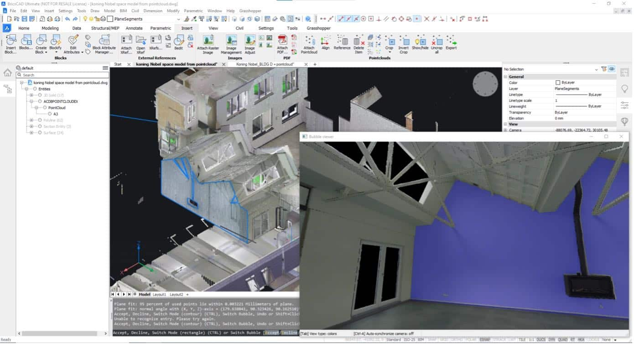Open the Attach PDF tool
The height and width of the screenshot is (344, 634).
(x=282, y=44)
